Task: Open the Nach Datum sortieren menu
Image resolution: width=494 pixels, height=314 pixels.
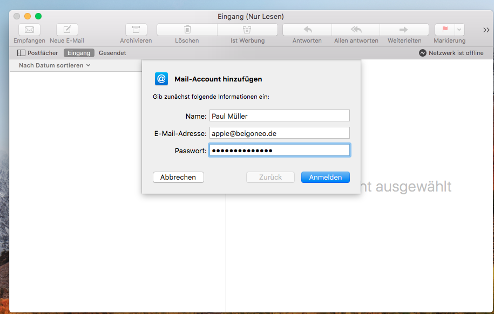Action: tap(55, 65)
